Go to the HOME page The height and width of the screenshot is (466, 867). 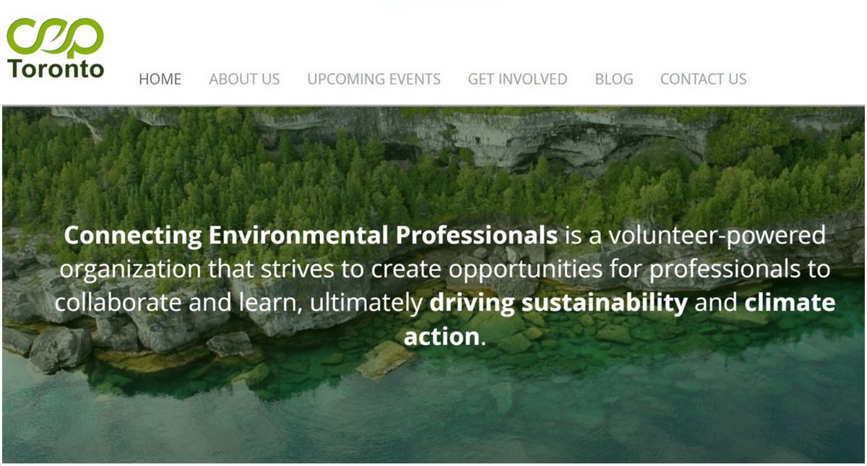pyautogui.click(x=160, y=79)
